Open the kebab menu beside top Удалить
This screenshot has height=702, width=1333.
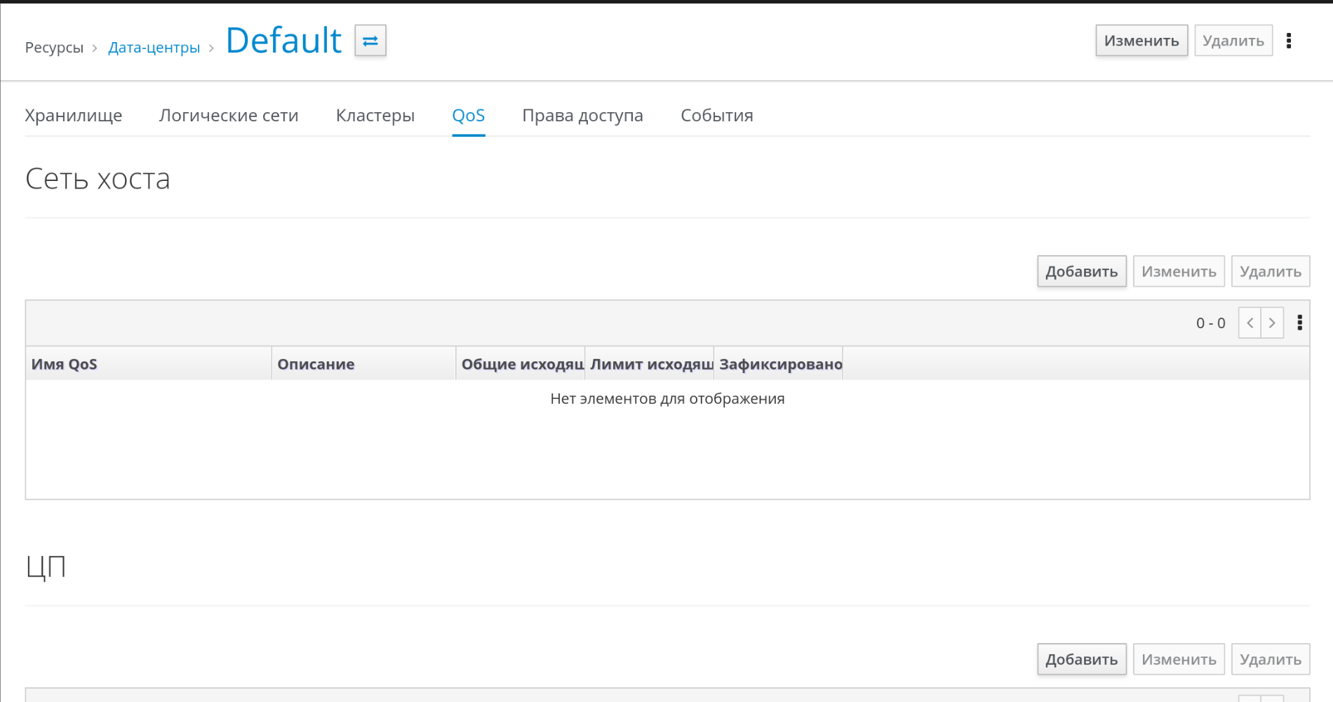1288,41
